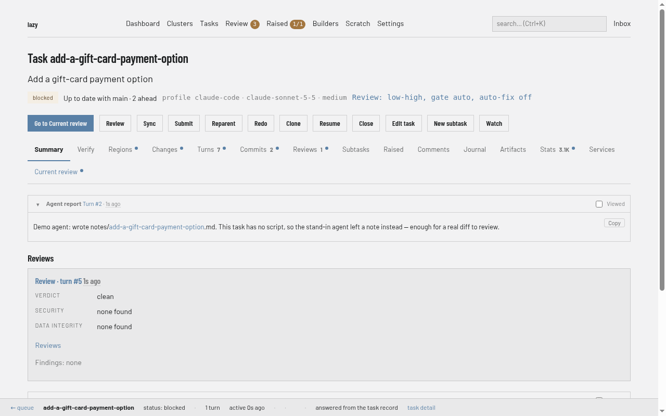Open the Raised navigation item

pos(286,23)
